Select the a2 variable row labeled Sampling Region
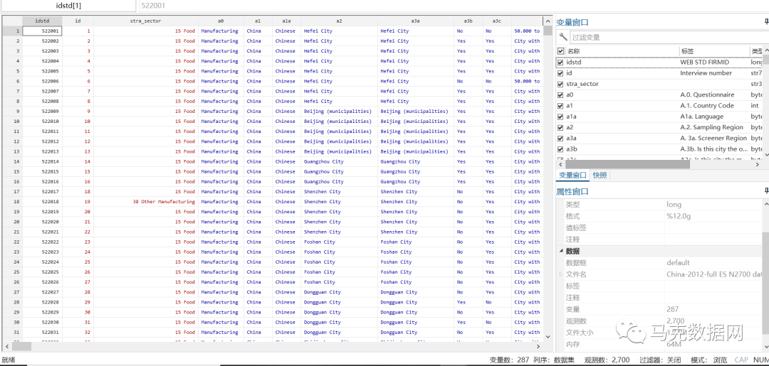Image resolution: width=769 pixels, height=366 pixels. pos(659,127)
